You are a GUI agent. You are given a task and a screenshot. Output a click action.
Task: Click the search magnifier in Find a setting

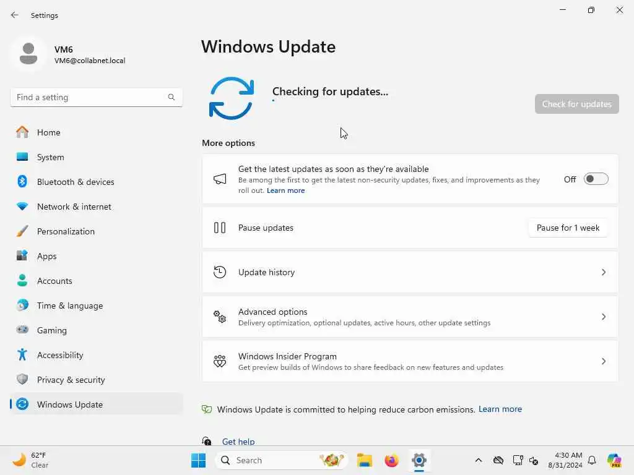pos(172,97)
